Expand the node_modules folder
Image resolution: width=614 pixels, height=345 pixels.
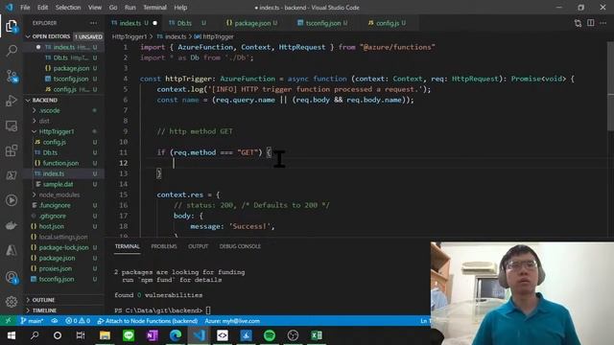[59, 195]
